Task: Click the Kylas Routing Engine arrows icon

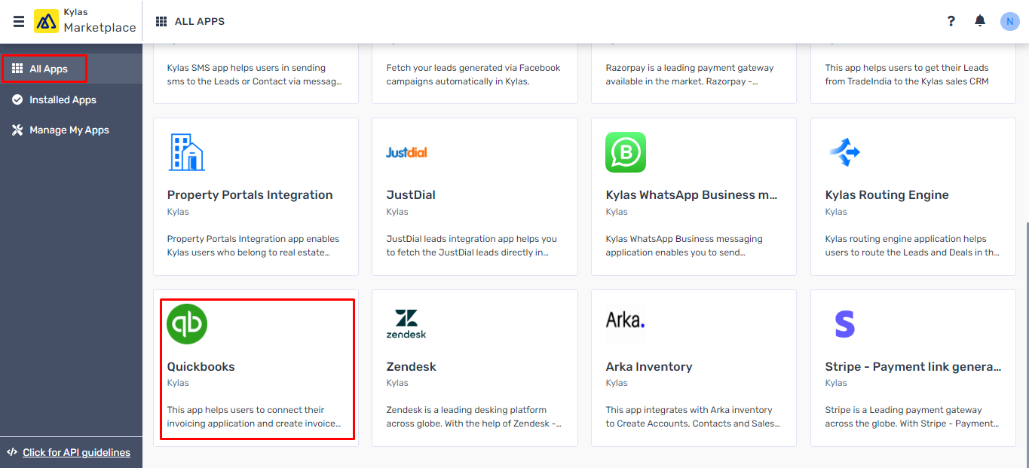Action: [845, 152]
